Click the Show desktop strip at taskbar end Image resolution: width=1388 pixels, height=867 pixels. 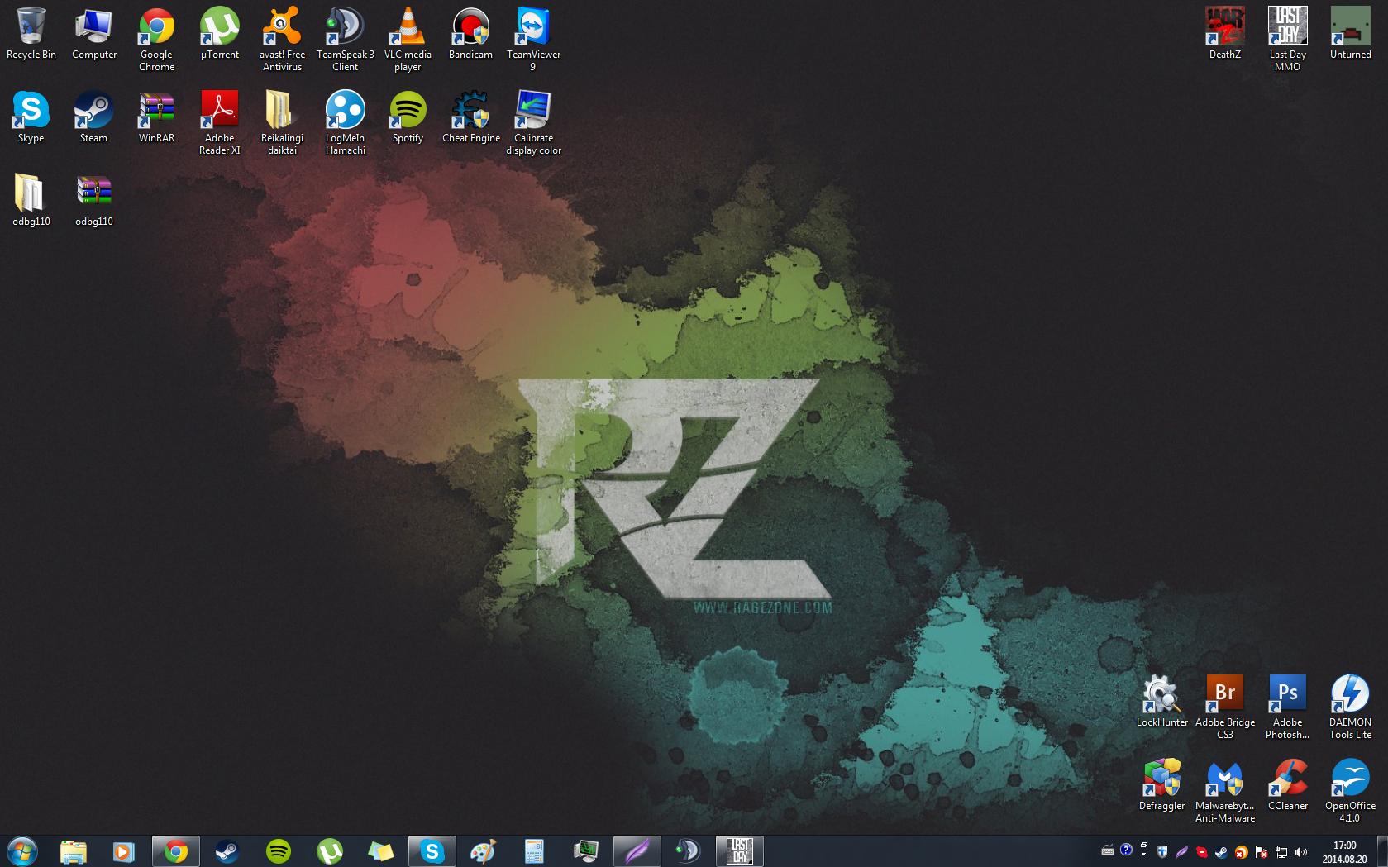click(1381, 851)
